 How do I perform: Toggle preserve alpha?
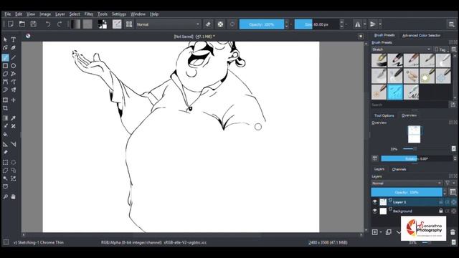coord(220,24)
